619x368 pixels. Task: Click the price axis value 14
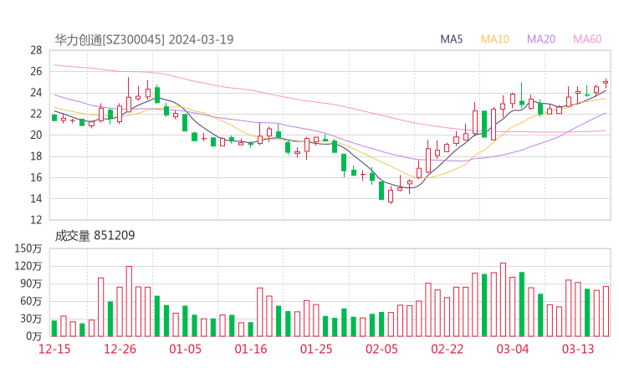36,198
